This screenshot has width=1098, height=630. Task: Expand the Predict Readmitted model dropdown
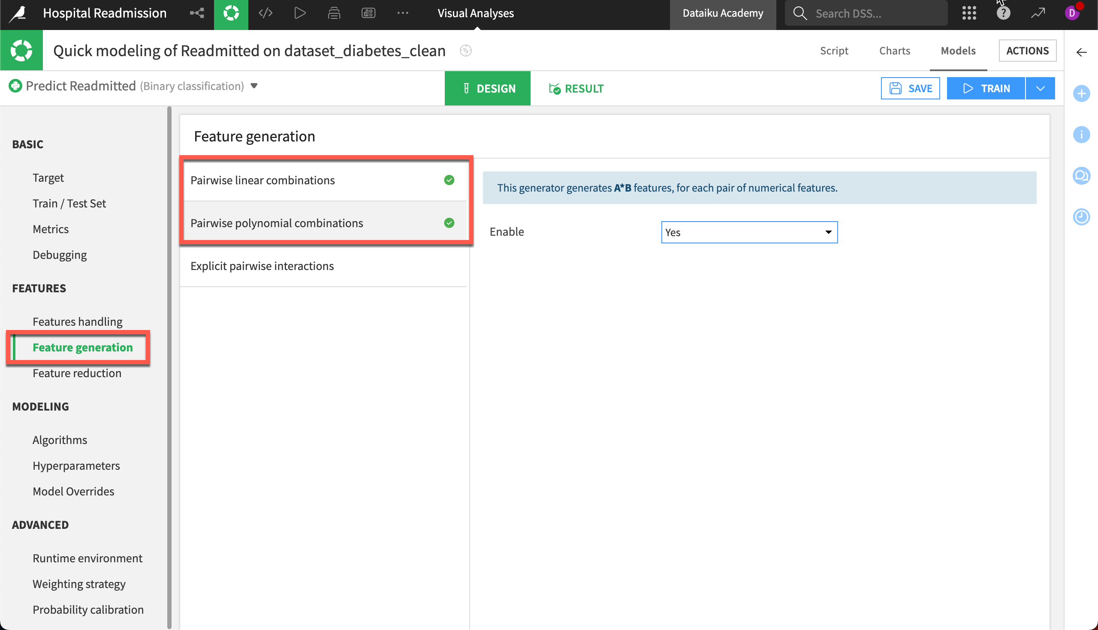[254, 86]
